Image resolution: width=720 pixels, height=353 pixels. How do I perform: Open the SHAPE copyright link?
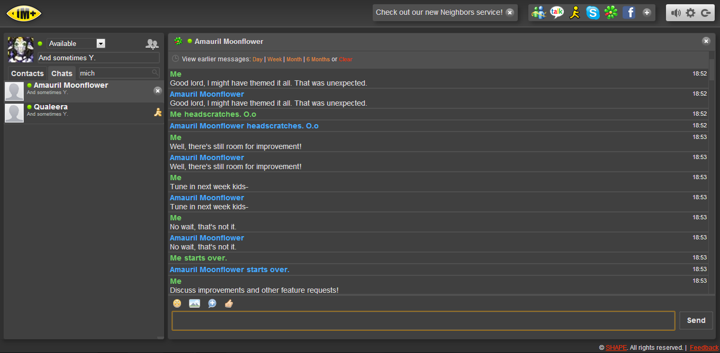coord(616,347)
